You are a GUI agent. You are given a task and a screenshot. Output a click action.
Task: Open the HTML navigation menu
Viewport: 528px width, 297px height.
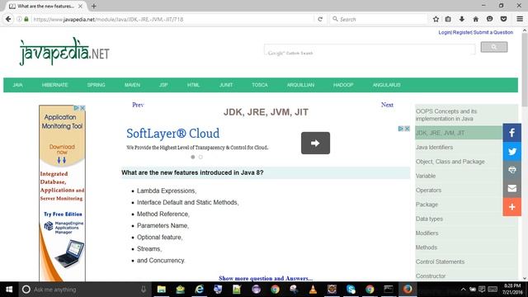pyautogui.click(x=193, y=85)
